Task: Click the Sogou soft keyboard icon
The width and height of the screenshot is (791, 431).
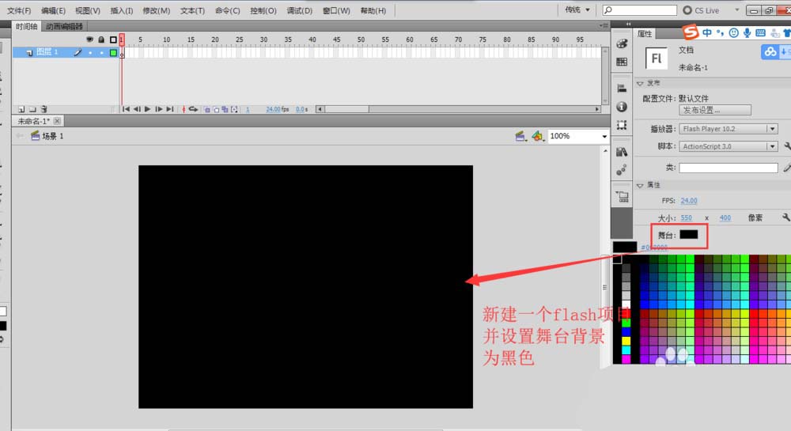Action: coord(760,32)
